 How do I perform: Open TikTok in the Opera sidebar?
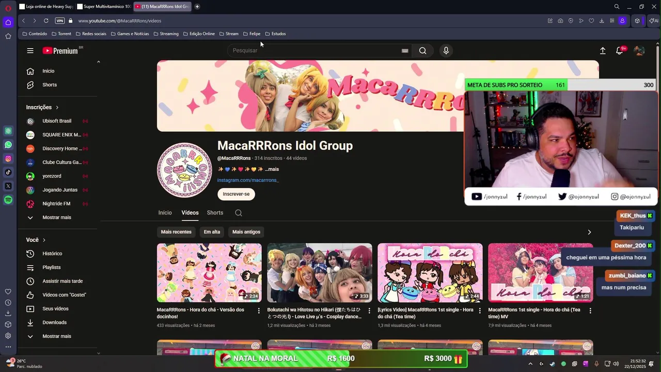(x=8, y=172)
